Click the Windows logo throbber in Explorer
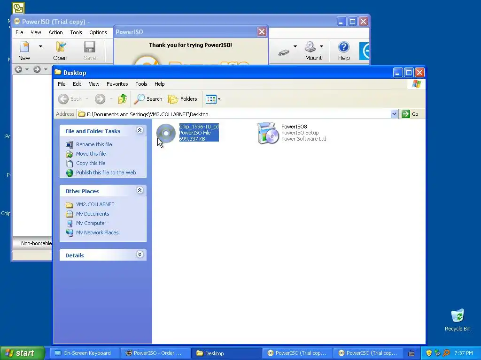 point(416,84)
